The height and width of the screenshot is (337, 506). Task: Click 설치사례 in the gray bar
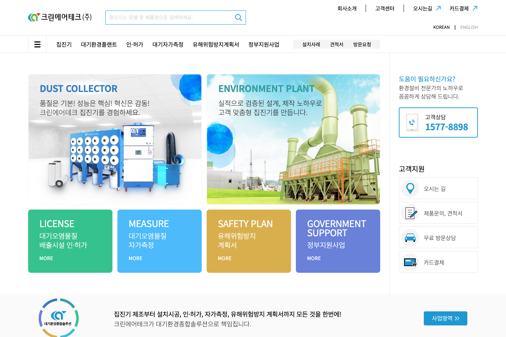tap(311, 45)
